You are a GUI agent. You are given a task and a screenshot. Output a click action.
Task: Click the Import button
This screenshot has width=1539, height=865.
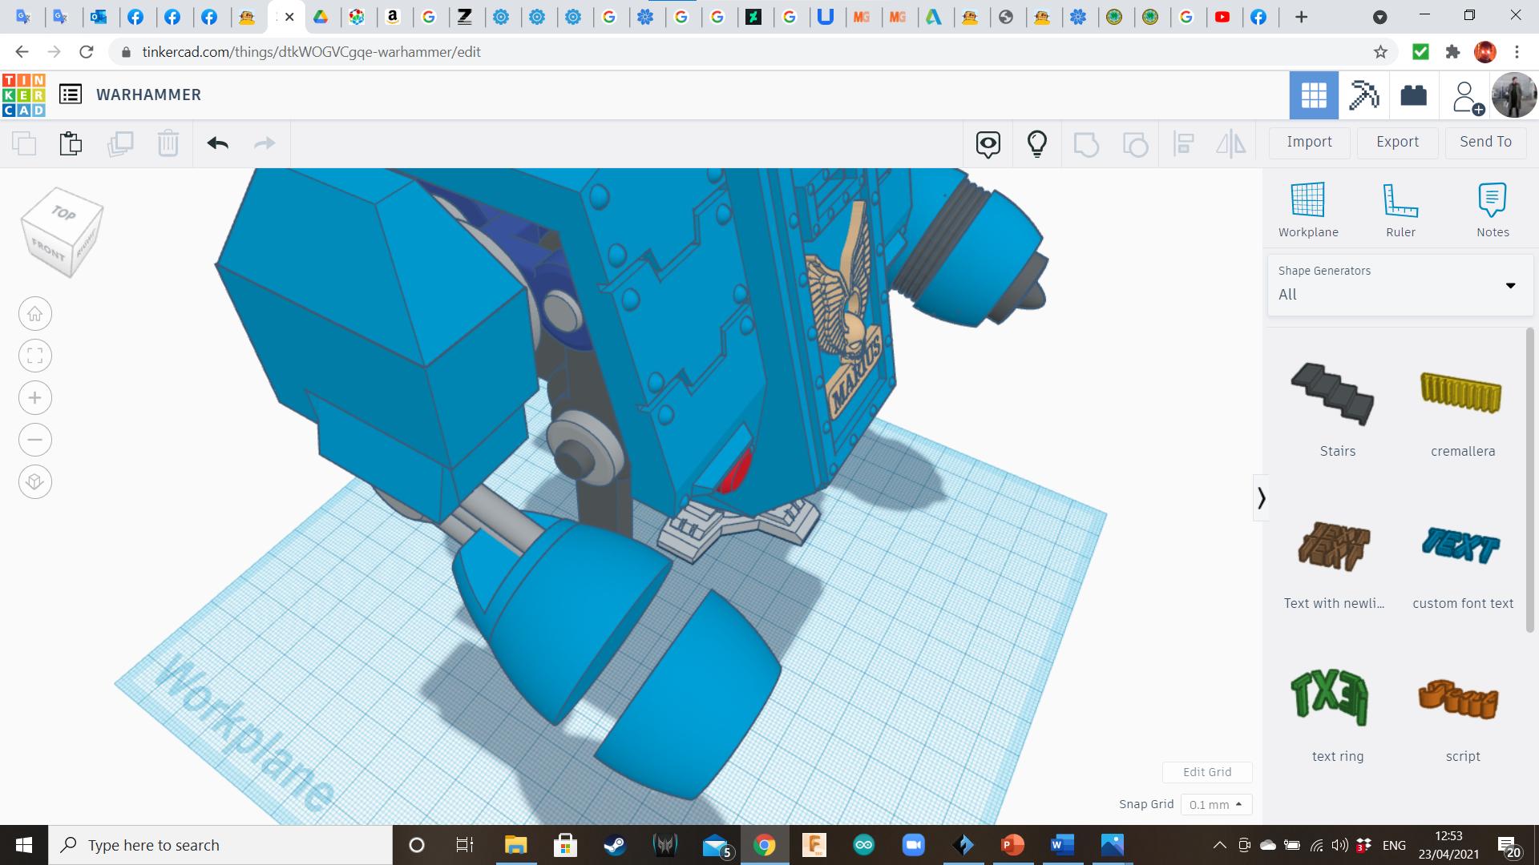[x=1309, y=142]
